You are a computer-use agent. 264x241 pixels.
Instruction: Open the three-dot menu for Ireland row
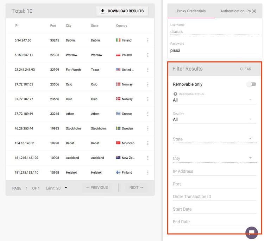point(147,40)
